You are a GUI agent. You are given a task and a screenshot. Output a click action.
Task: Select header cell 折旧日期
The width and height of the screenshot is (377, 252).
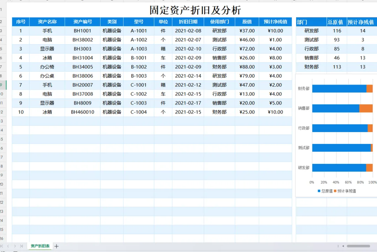pos(188,22)
